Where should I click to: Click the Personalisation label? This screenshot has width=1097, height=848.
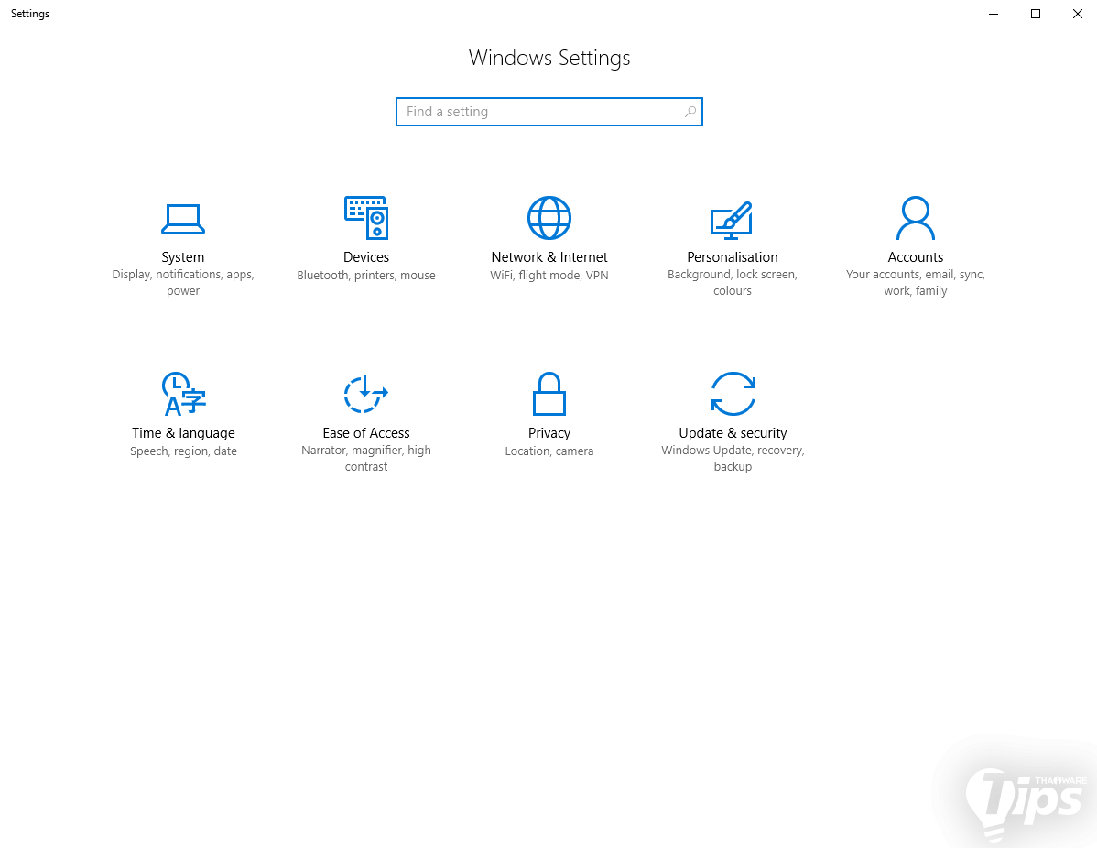tap(732, 256)
